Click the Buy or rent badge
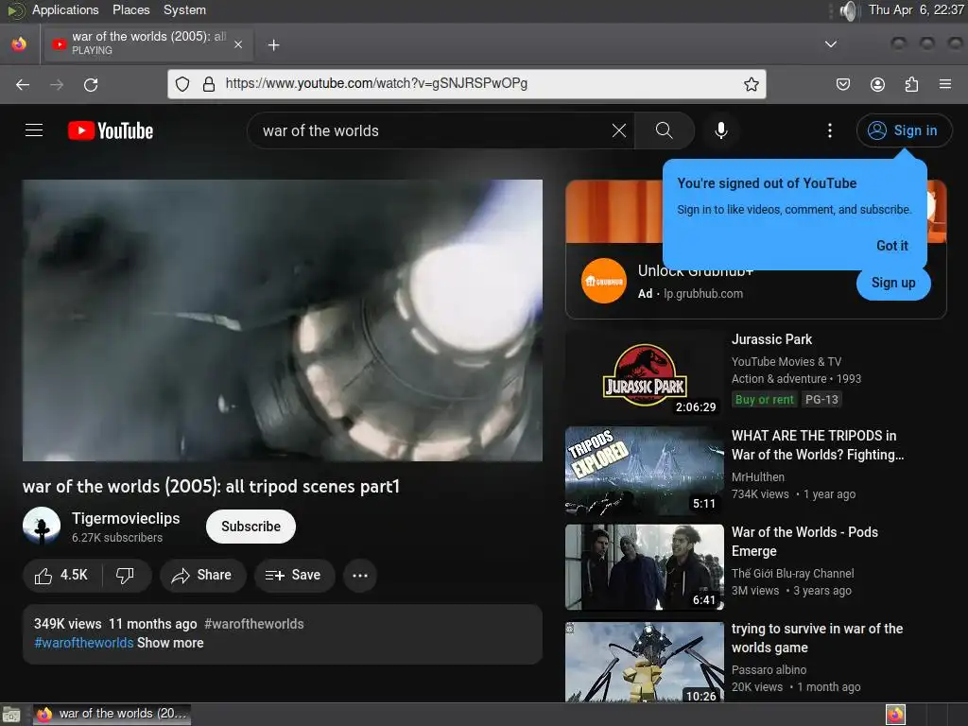Screen dimensions: 968x726 [x=764, y=400]
